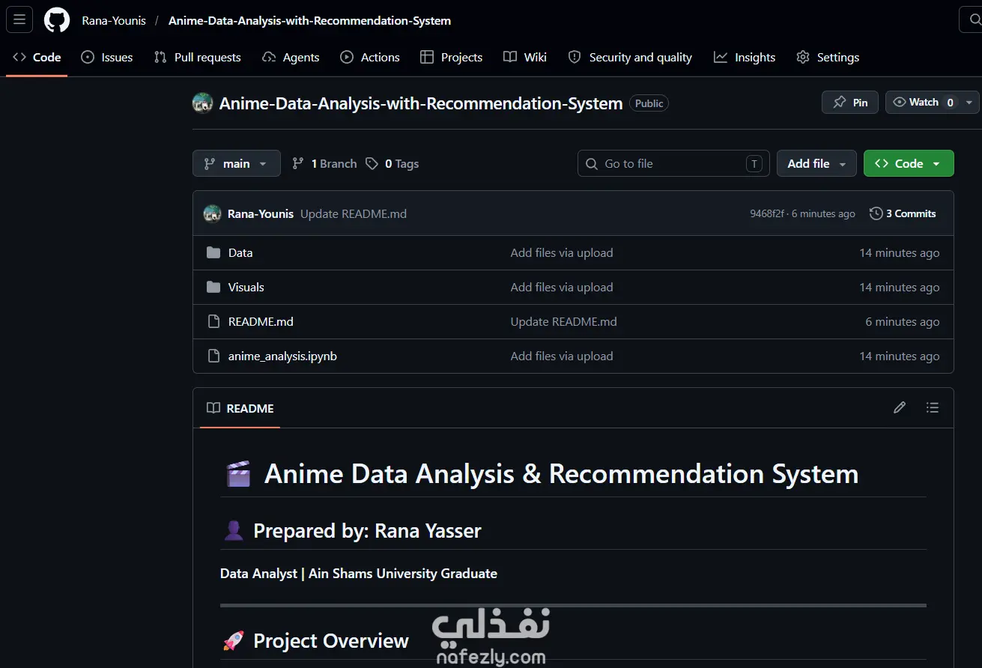Watch this repository
This screenshot has height=668, width=982.
(x=923, y=103)
